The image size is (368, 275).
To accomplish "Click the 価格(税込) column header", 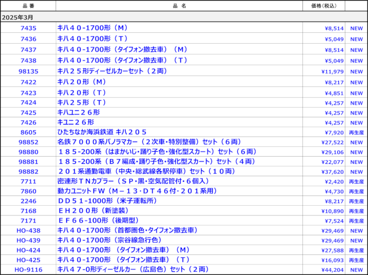I will click(324, 6).
